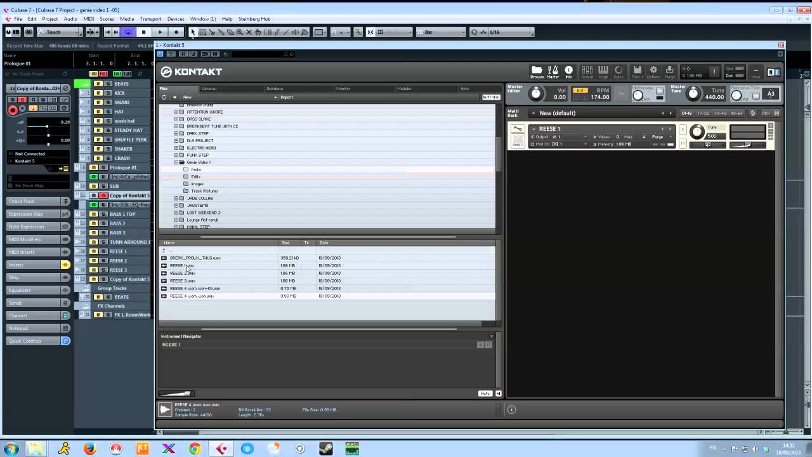Toggle Kontakt plugin power bypass button
The width and height of the screenshot is (812, 457).
[x=160, y=54]
